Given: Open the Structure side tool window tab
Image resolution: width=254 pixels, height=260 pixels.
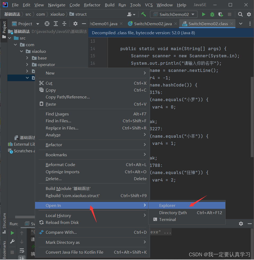Looking at the screenshot, I should tap(4, 223).
